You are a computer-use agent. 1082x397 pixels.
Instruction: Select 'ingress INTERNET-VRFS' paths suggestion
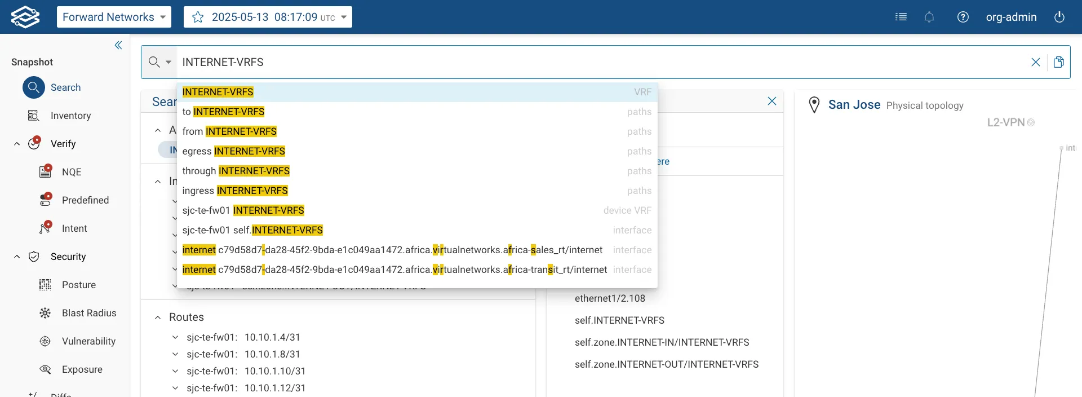pyautogui.click(x=417, y=191)
